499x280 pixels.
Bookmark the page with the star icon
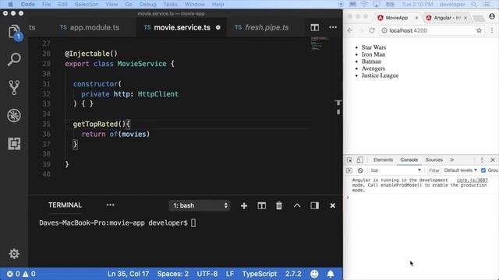pyautogui.click(x=479, y=30)
